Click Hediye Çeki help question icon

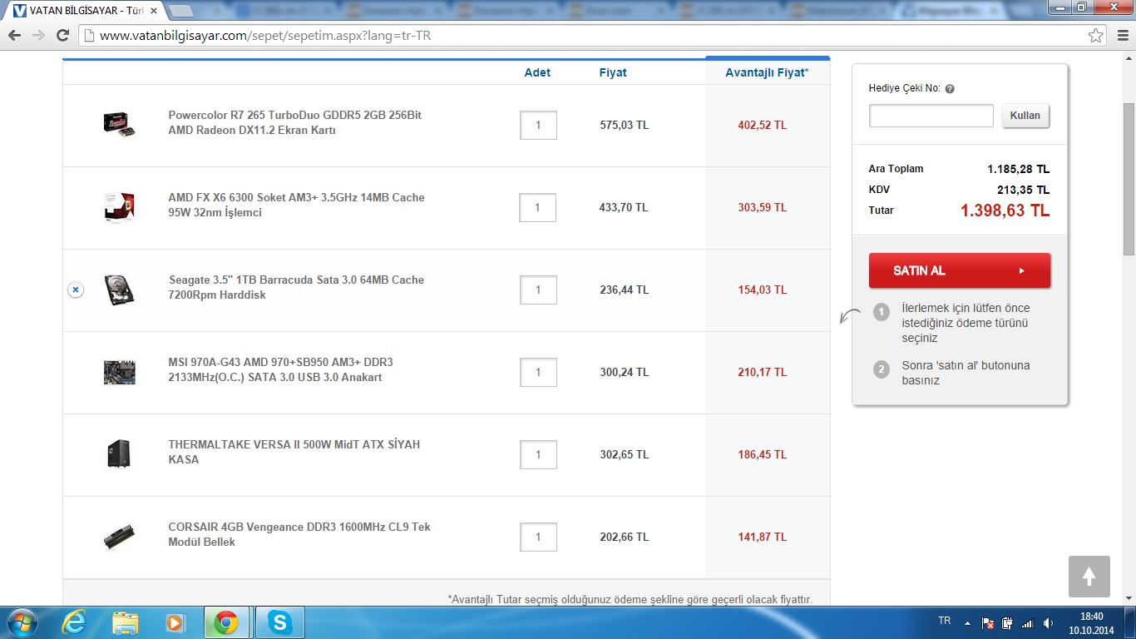click(x=950, y=89)
